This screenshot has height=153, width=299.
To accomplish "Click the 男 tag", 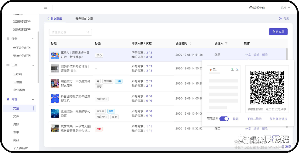I will pos(98,81).
